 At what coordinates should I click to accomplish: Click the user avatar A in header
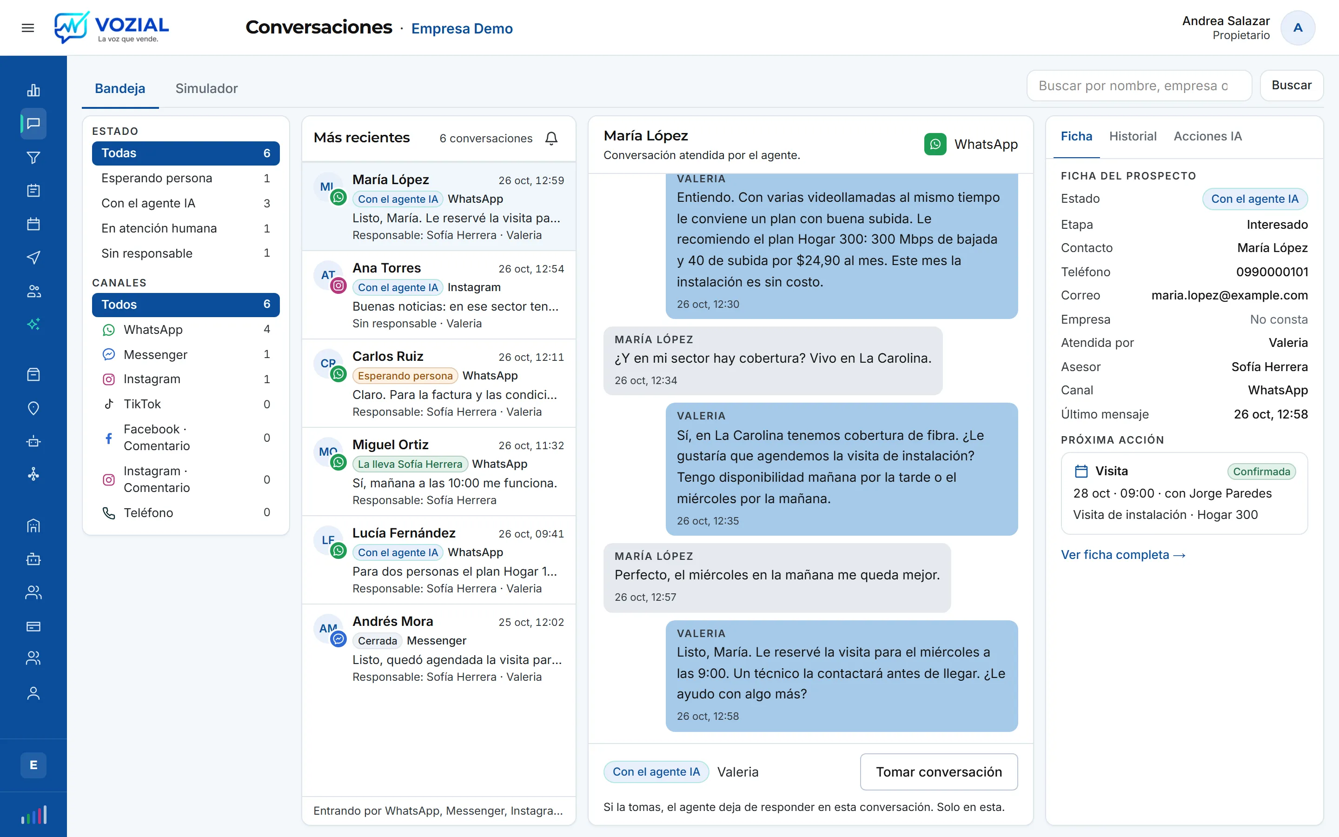[x=1298, y=28]
